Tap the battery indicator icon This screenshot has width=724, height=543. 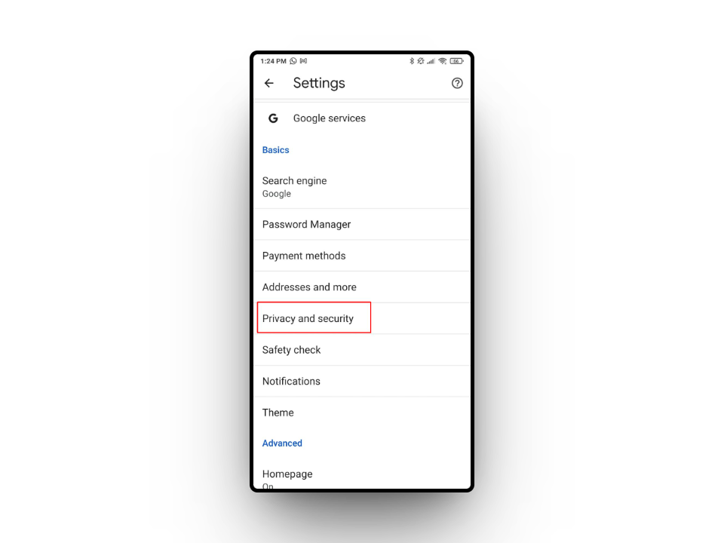coord(456,61)
